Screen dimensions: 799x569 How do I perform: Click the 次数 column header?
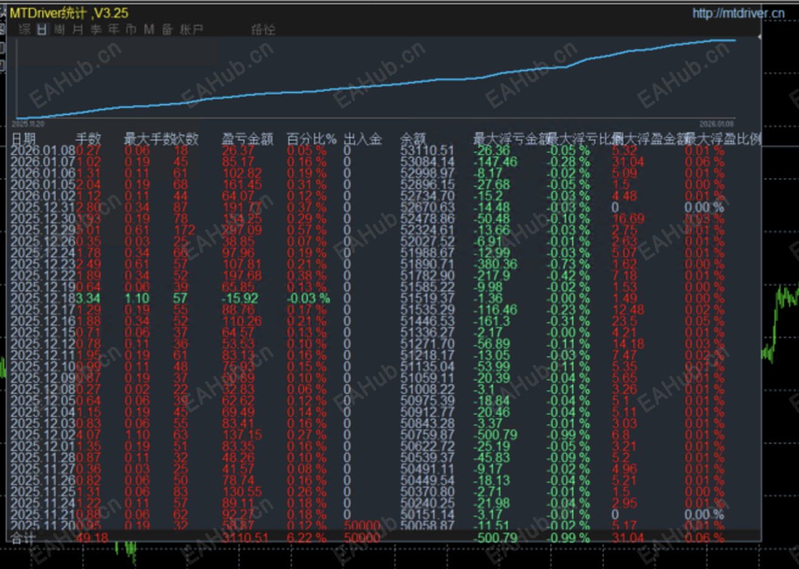click(186, 139)
